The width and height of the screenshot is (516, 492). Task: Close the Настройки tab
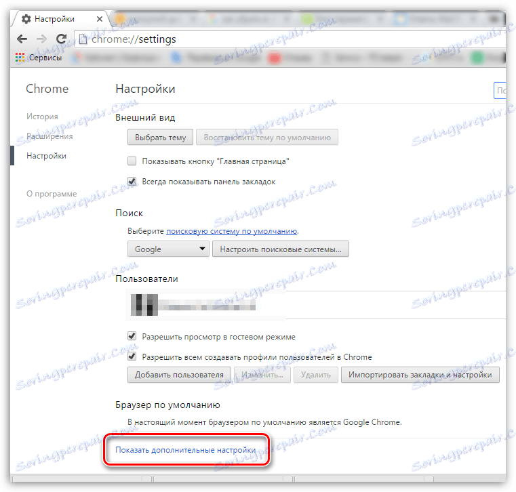click(x=100, y=19)
